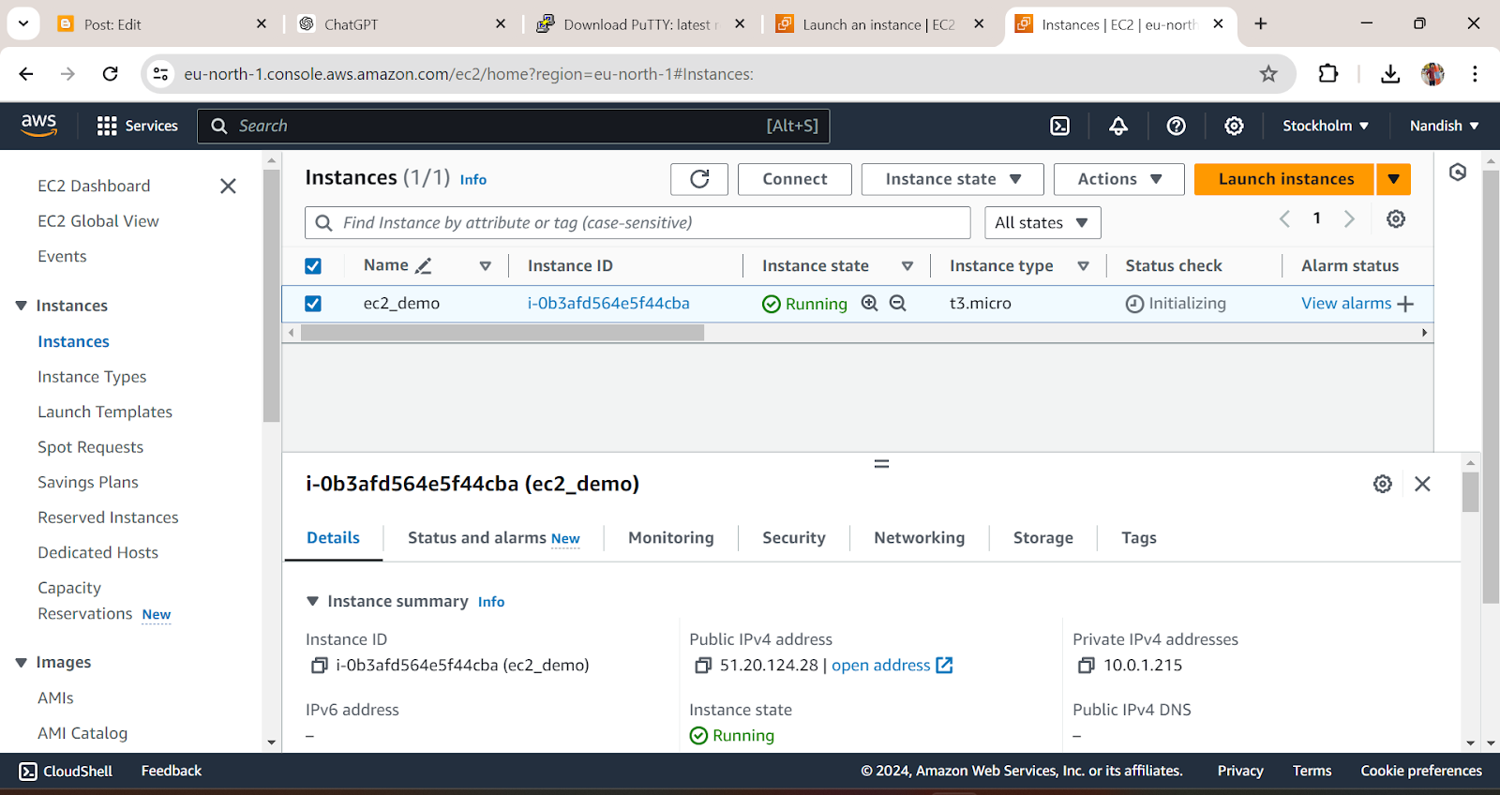This screenshot has width=1500, height=795.
Task: Collapse the Instance summary section
Action: [313, 602]
